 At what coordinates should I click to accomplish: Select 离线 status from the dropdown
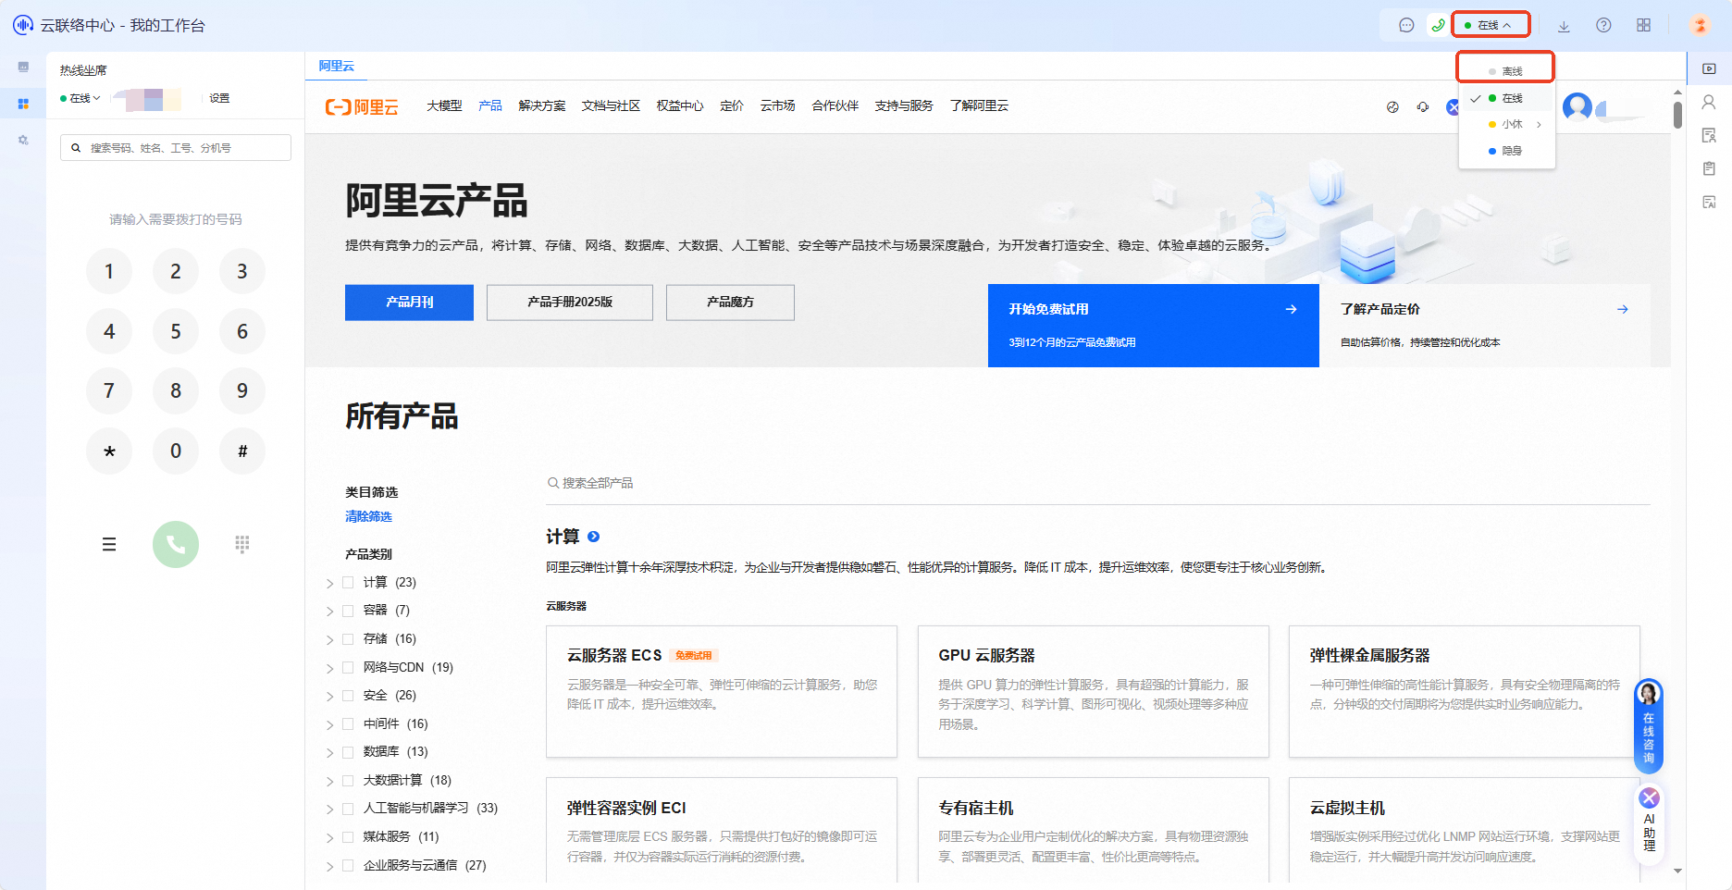(x=1505, y=70)
